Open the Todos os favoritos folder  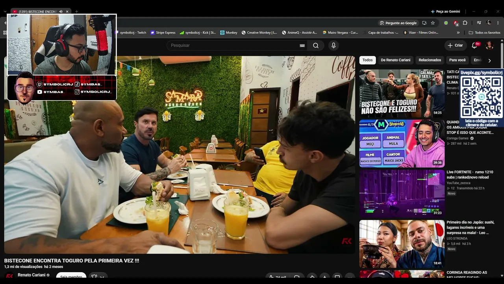tap(484, 33)
